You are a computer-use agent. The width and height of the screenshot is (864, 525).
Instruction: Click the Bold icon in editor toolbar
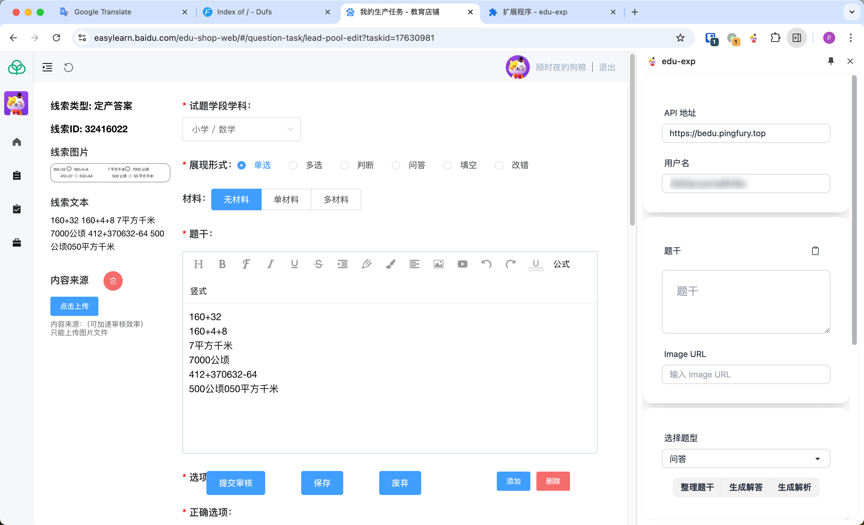coord(222,264)
